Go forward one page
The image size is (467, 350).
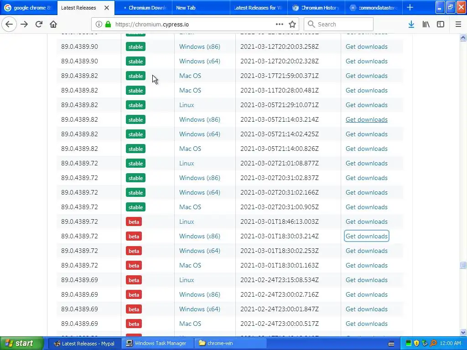(x=24, y=25)
